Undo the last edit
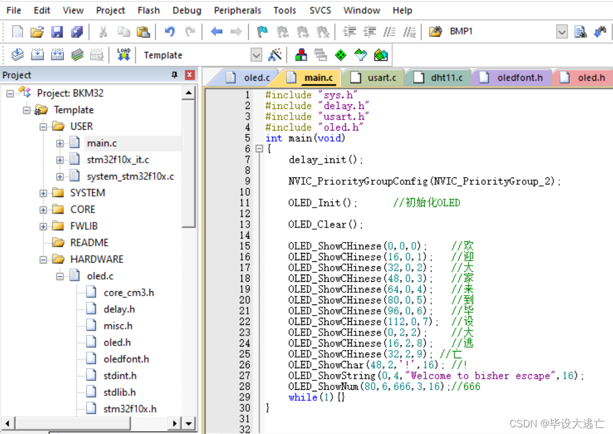The height and width of the screenshot is (434, 613). [x=169, y=32]
